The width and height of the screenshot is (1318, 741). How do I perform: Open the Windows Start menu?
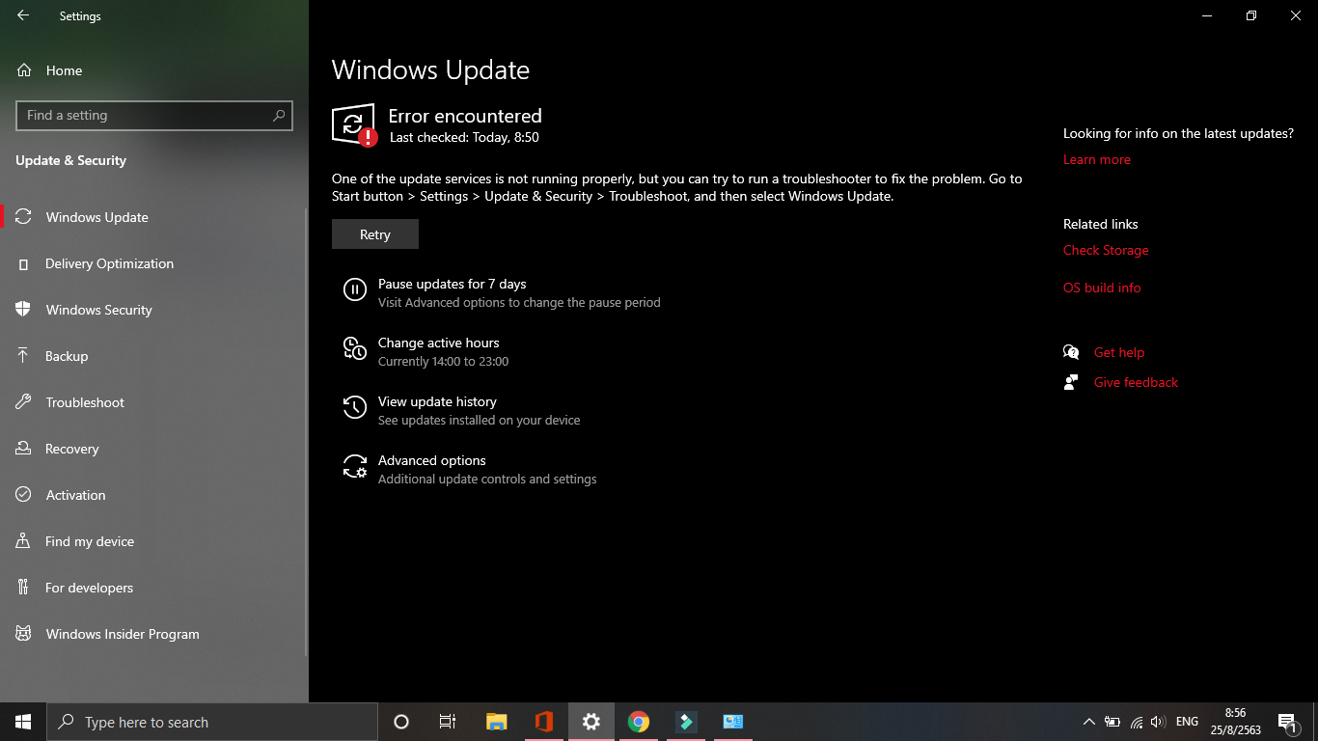[23, 722]
